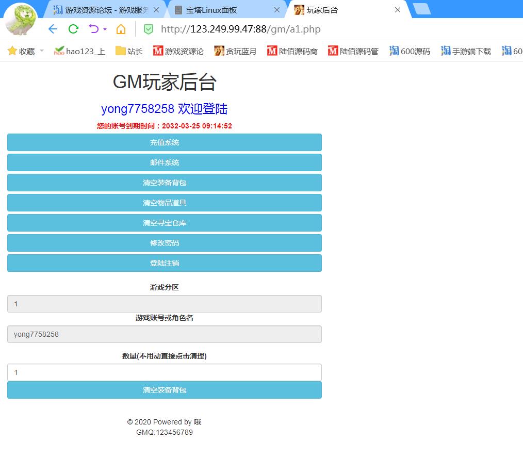Open the 站长 bookmark folder
This screenshot has width=523, height=459.
129,51
